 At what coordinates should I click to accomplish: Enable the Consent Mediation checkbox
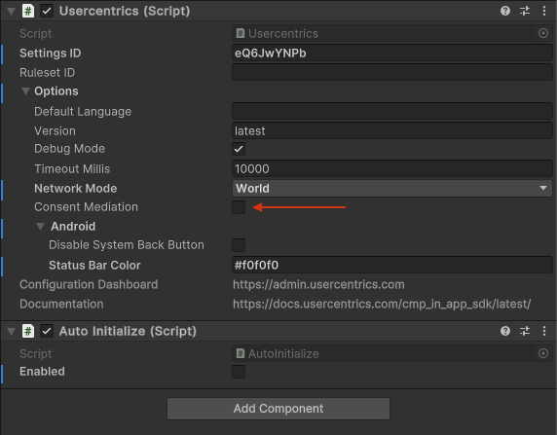point(239,207)
